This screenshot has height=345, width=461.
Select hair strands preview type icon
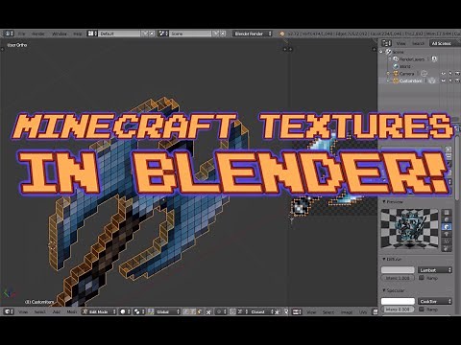tap(447, 241)
